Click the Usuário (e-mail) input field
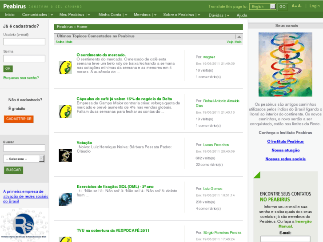The width and height of the screenshot is (323, 242). tap(24, 41)
